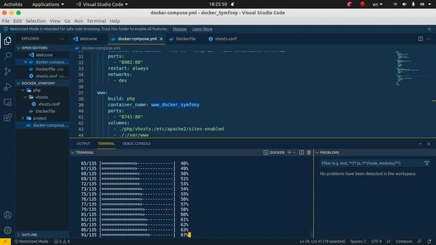Split the terminal pane
This screenshot has width=436, height=245.
(x=301, y=152)
